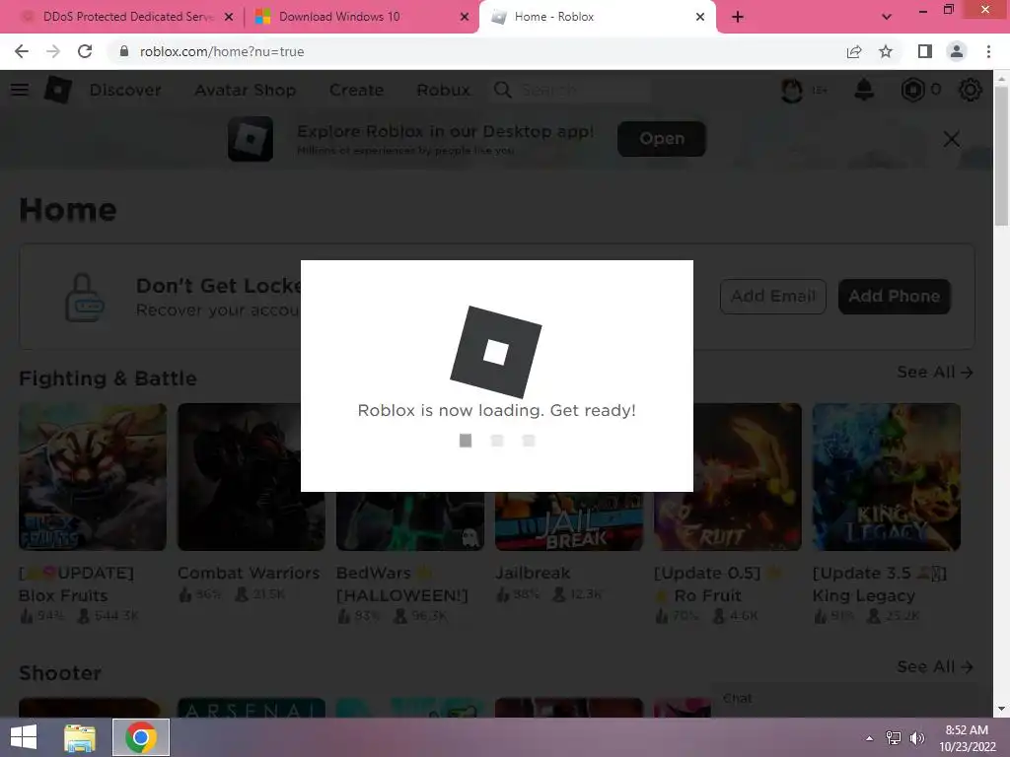The height and width of the screenshot is (757, 1010).
Task: Open the notifications bell
Action: pos(864,90)
